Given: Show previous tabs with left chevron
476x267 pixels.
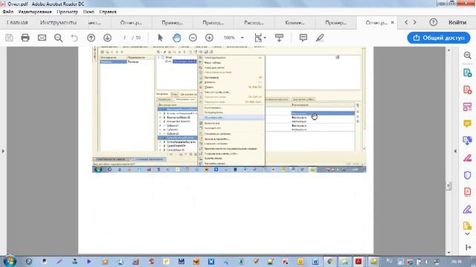Looking at the screenshot, I should pyautogui.click(x=406, y=22).
